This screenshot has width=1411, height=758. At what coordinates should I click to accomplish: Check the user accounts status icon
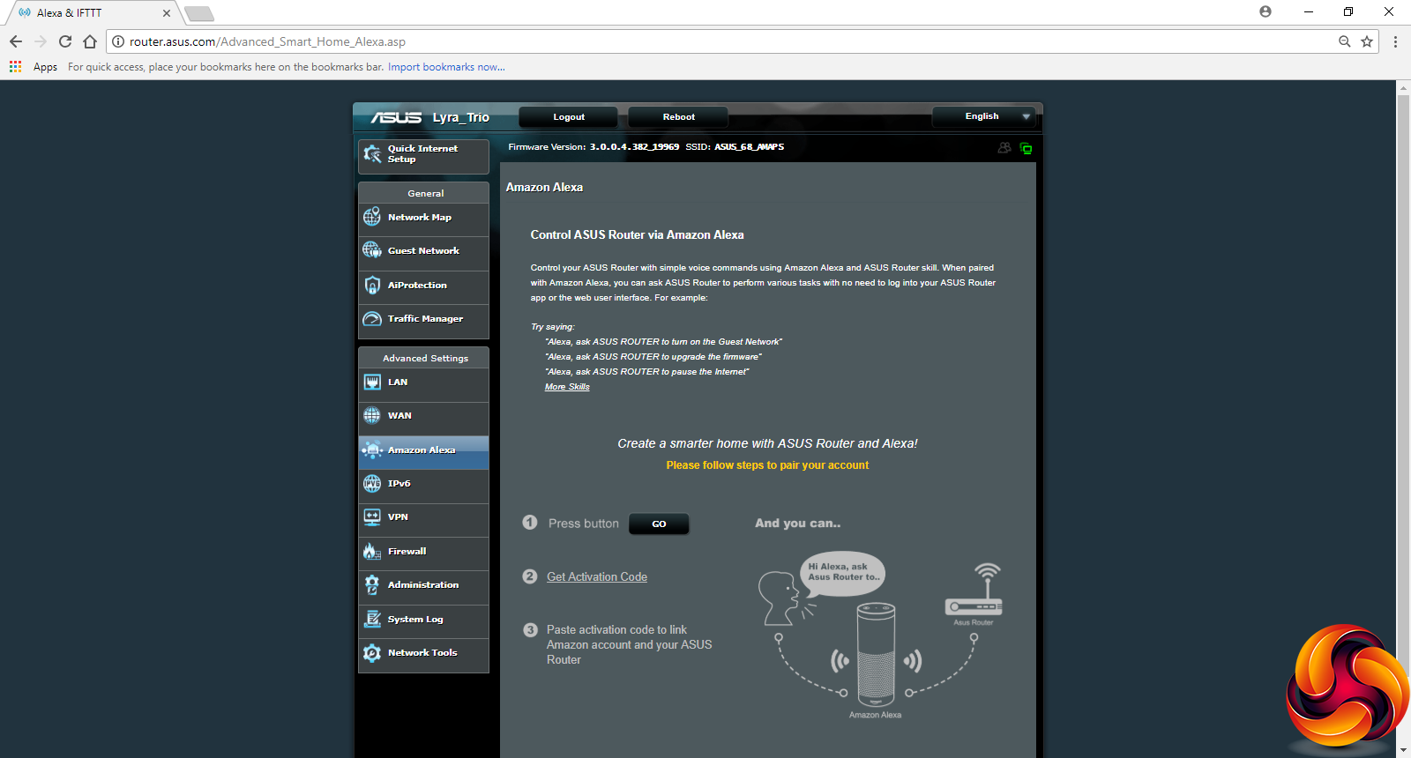1004,148
